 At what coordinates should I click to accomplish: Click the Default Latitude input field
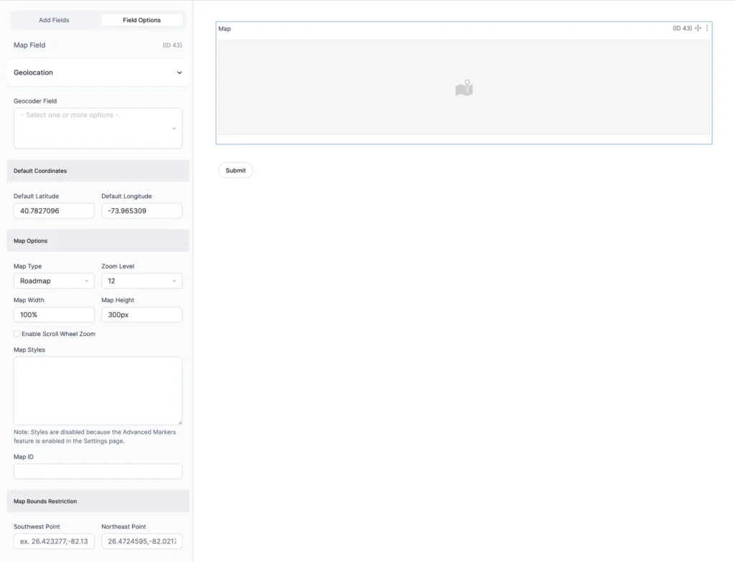[54, 211]
